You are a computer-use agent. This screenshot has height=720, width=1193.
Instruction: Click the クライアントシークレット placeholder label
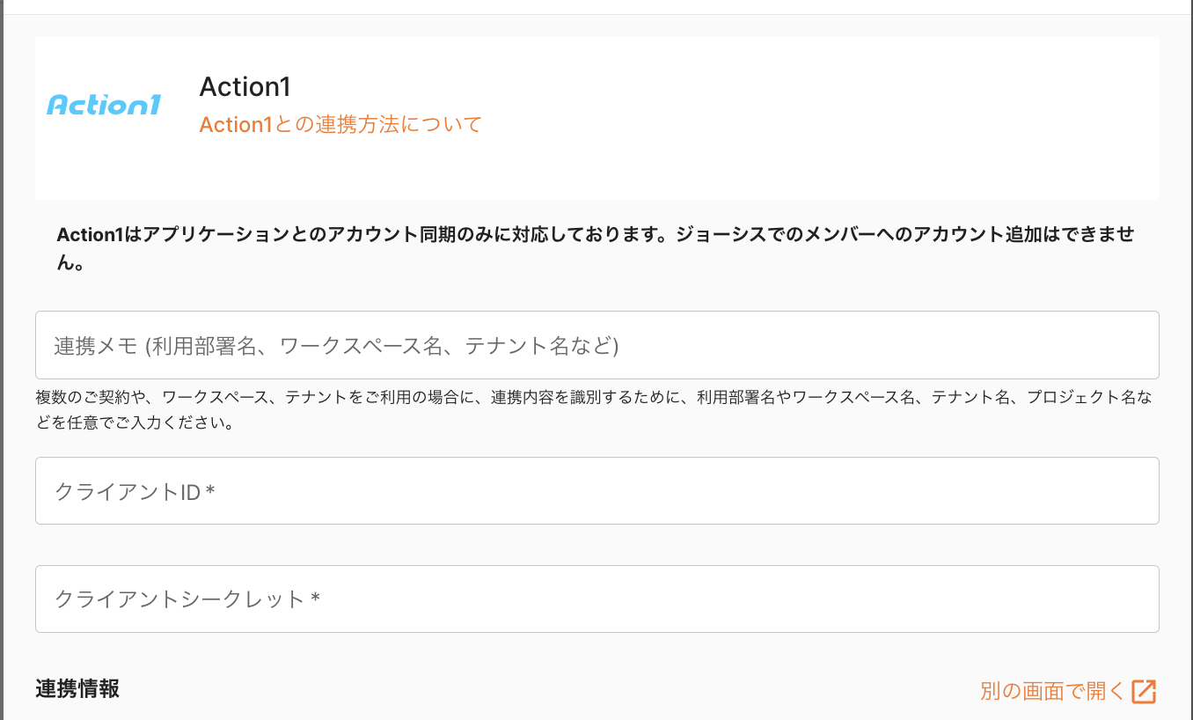point(179,600)
